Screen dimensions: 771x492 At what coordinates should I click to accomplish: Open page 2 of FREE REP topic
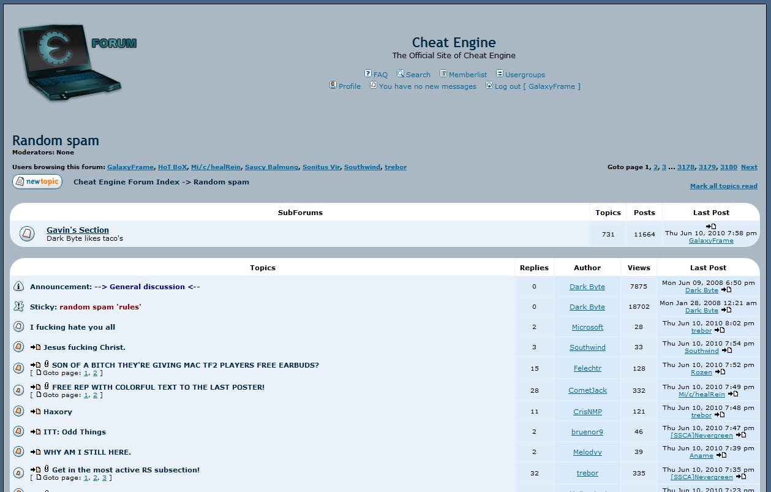(x=95, y=395)
